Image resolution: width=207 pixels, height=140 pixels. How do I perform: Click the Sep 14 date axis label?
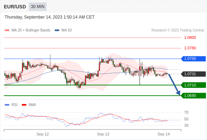coord(163,134)
